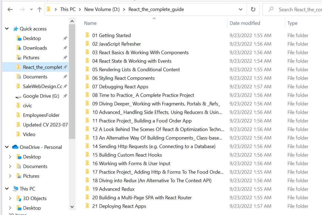The image size is (322, 215).
Task: Select '01 Getting Started' folder icon
Action: (x=87, y=35)
